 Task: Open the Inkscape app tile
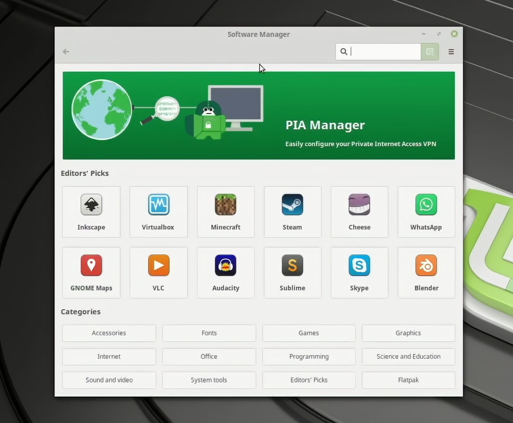91,211
